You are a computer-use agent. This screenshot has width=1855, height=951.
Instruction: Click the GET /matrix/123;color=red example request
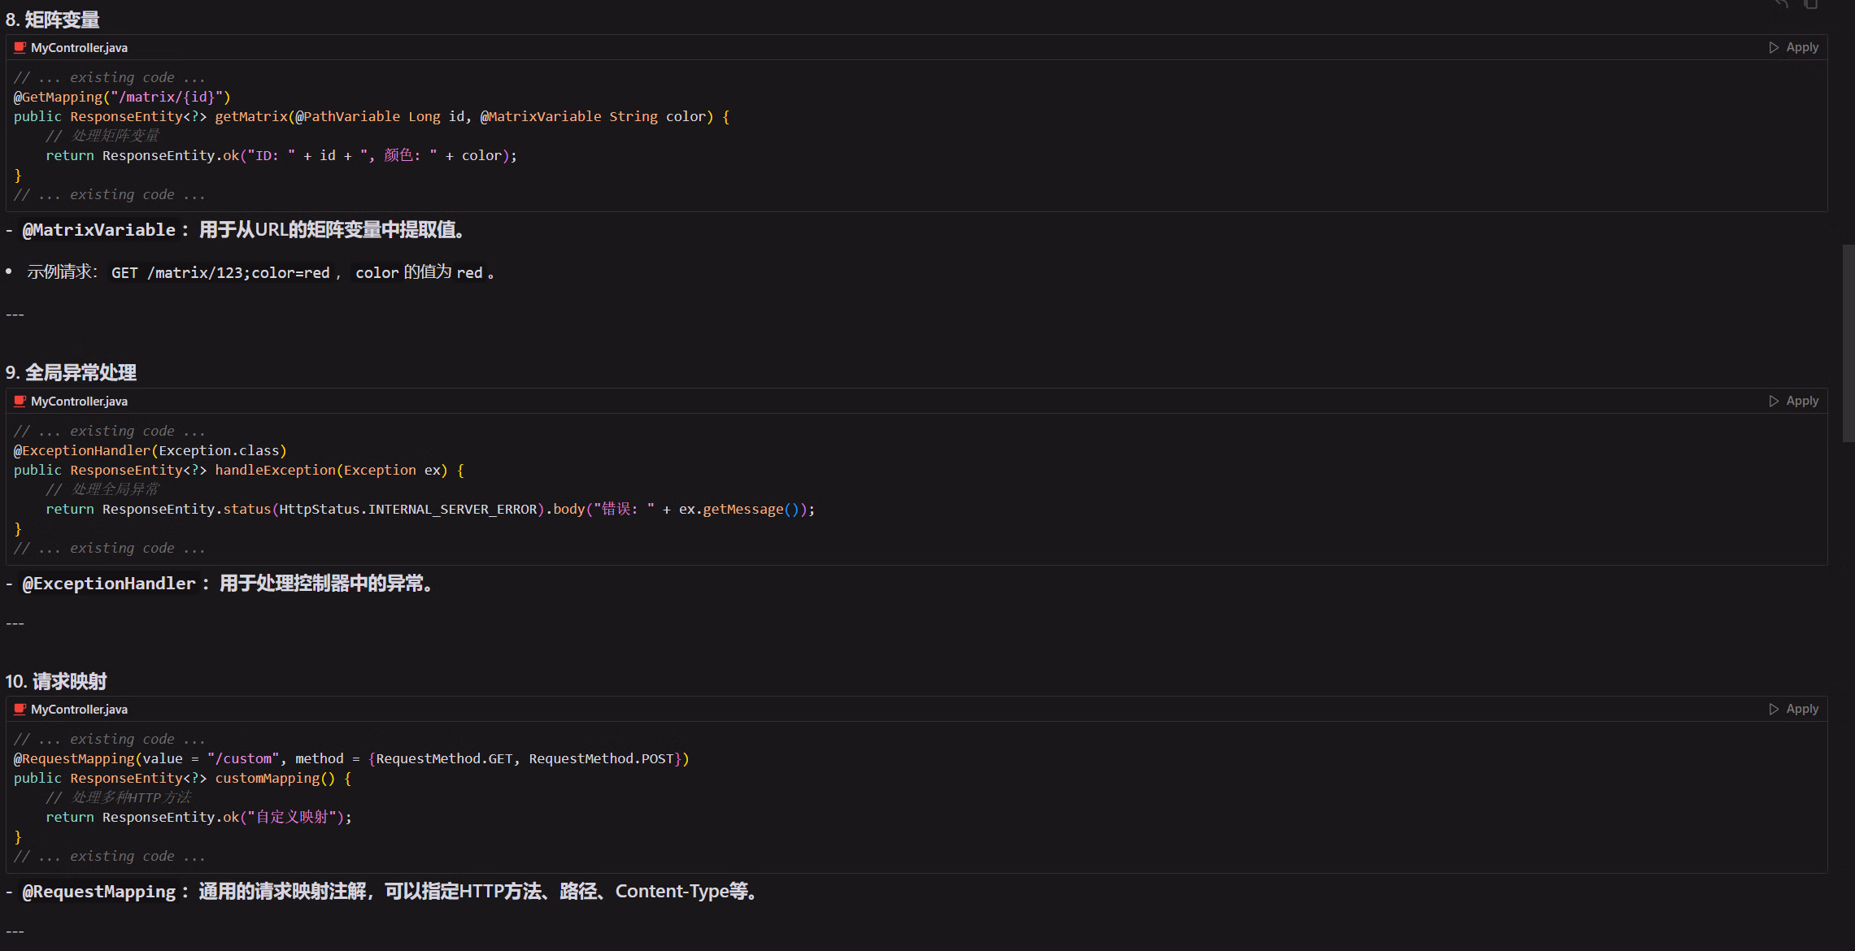coord(220,273)
